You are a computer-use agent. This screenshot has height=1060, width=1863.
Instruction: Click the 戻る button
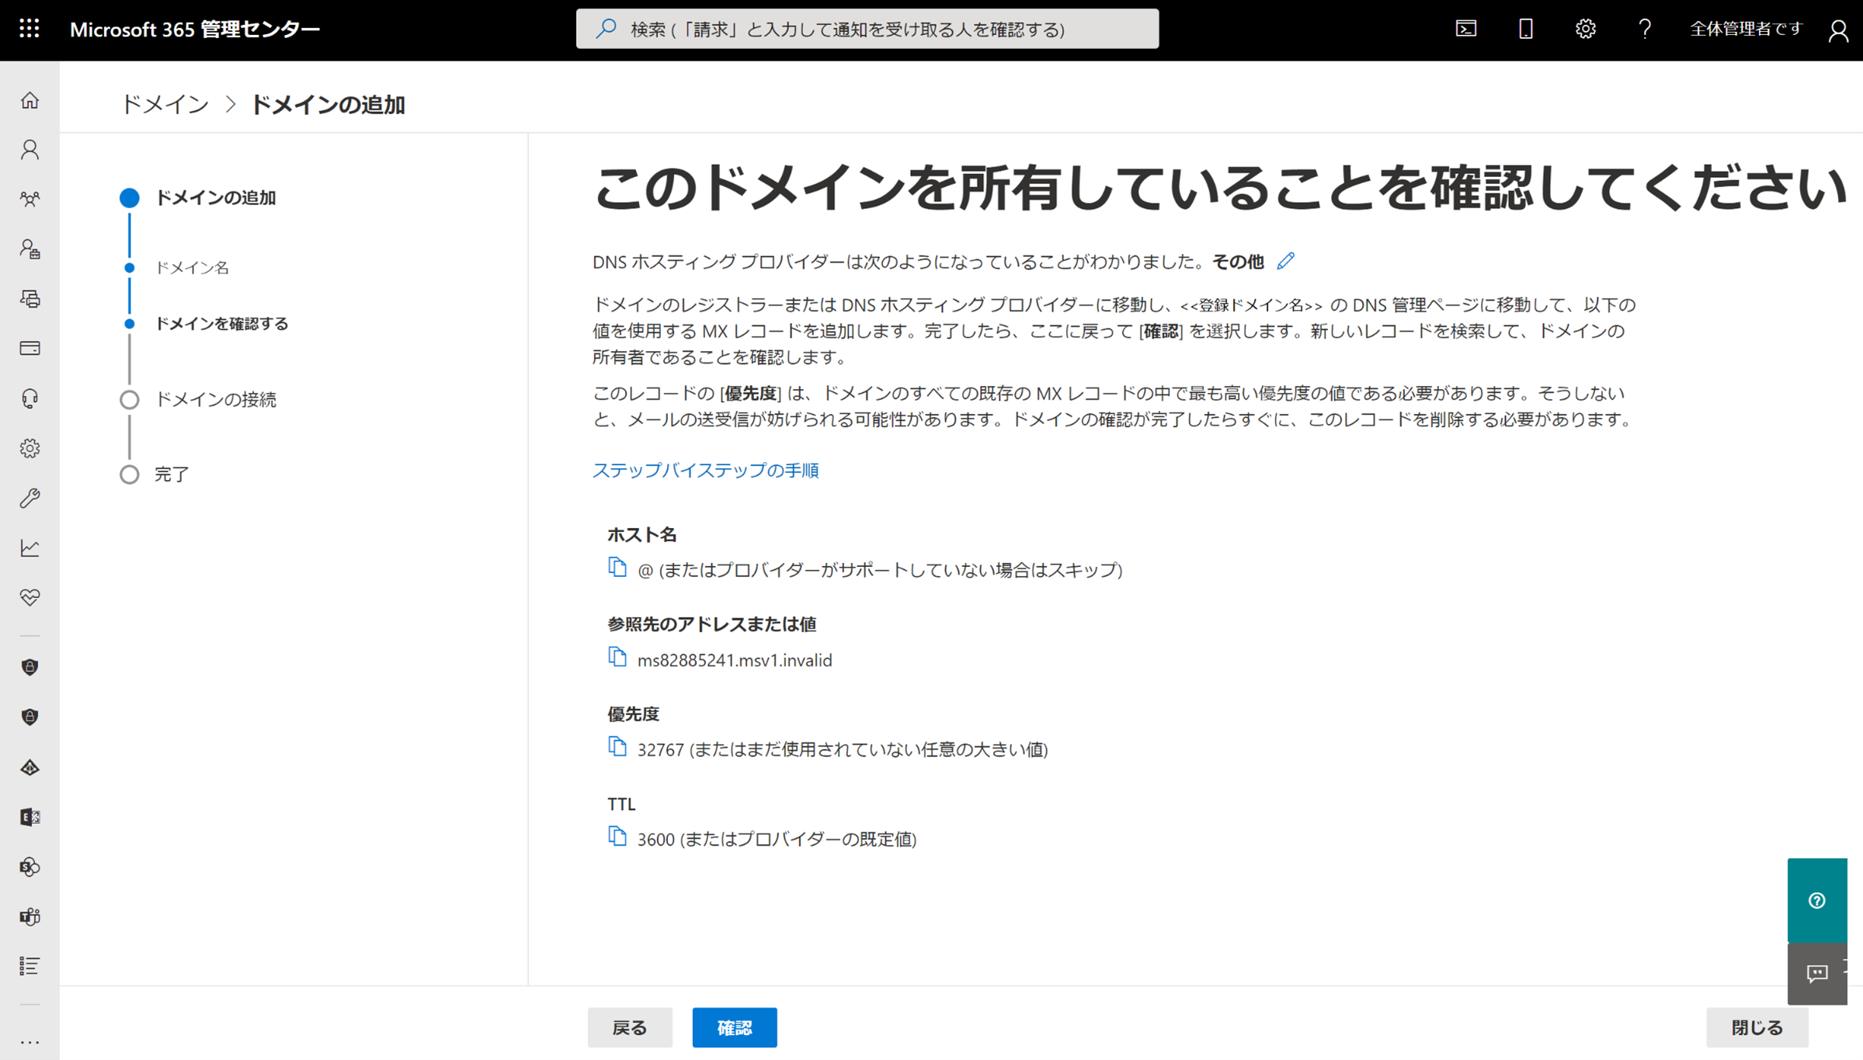click(630, 1027)
